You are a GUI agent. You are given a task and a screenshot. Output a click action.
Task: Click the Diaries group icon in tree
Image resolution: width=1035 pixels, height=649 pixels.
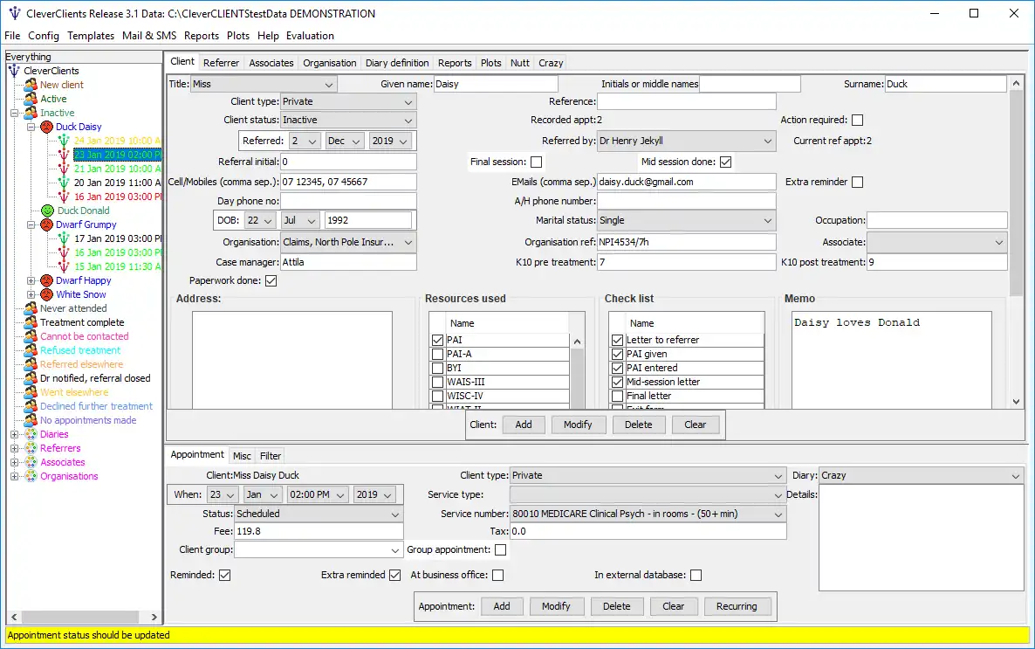(x=31, y=434)
